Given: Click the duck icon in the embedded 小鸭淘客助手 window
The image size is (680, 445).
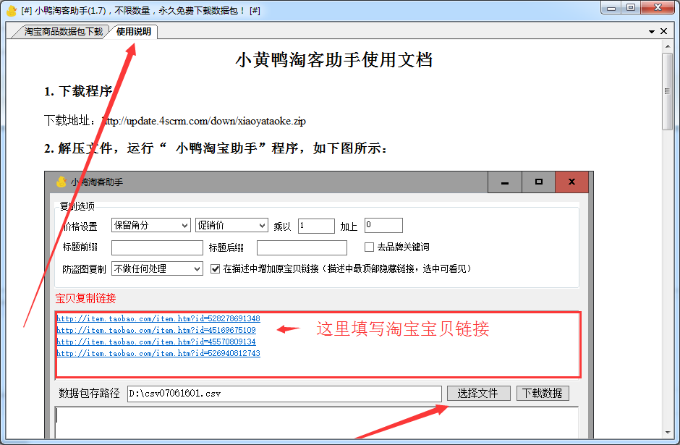Looking at the screenshot, I should pyautogui.click(x=61, y=182).
